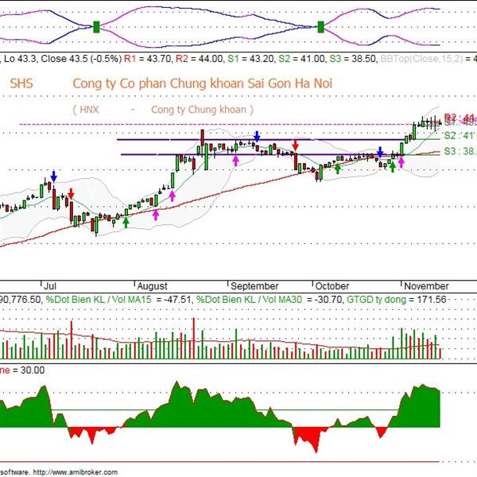This screenshot has width=477, height=477.
Task: Click the S3 : 38 level label beside the chart
Action: click(459, 151)
